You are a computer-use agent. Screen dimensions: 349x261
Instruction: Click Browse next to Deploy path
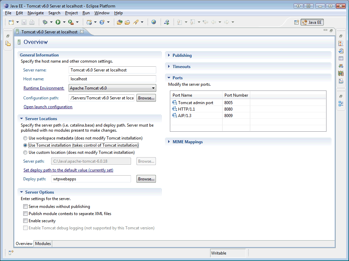click(146, 179)
